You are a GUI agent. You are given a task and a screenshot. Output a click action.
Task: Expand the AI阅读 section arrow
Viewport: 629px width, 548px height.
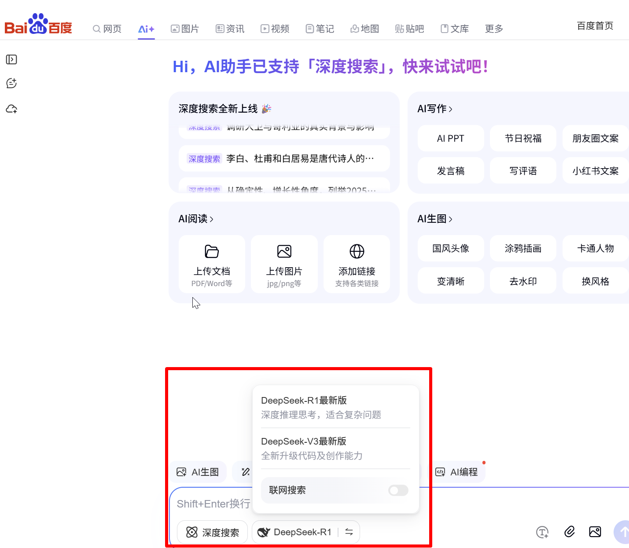click(211, 219)
